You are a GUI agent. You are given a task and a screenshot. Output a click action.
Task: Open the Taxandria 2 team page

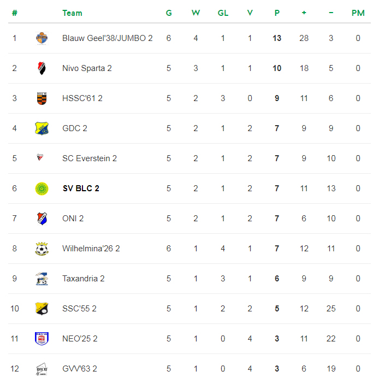83,279
